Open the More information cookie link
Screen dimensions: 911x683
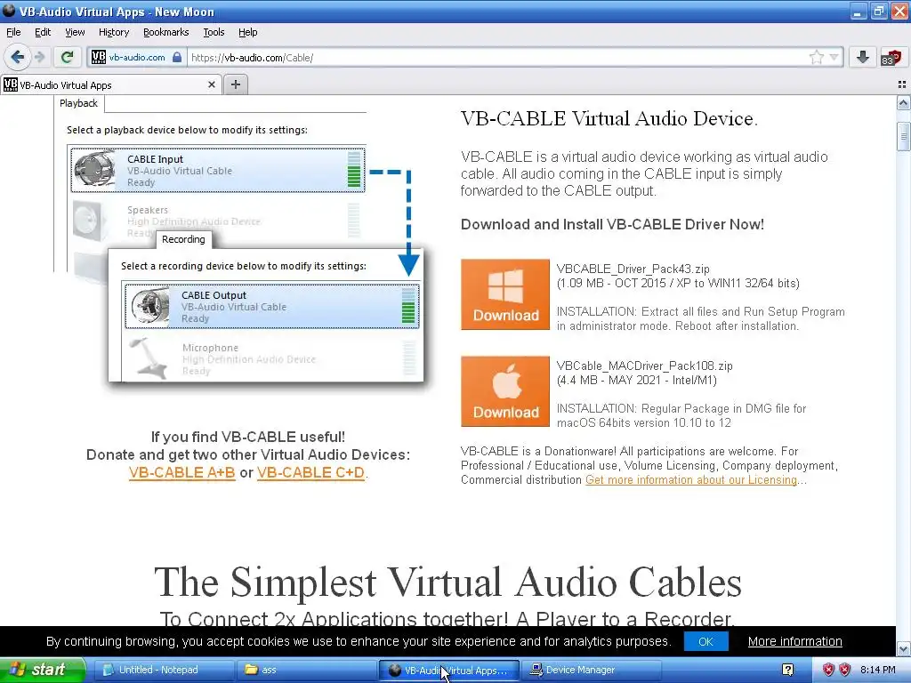pos(794,642)
